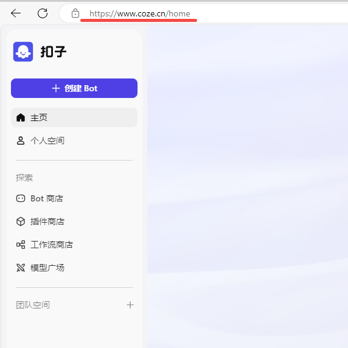View site security via the lock icon

pyautogui.click(x=75, y=13)
